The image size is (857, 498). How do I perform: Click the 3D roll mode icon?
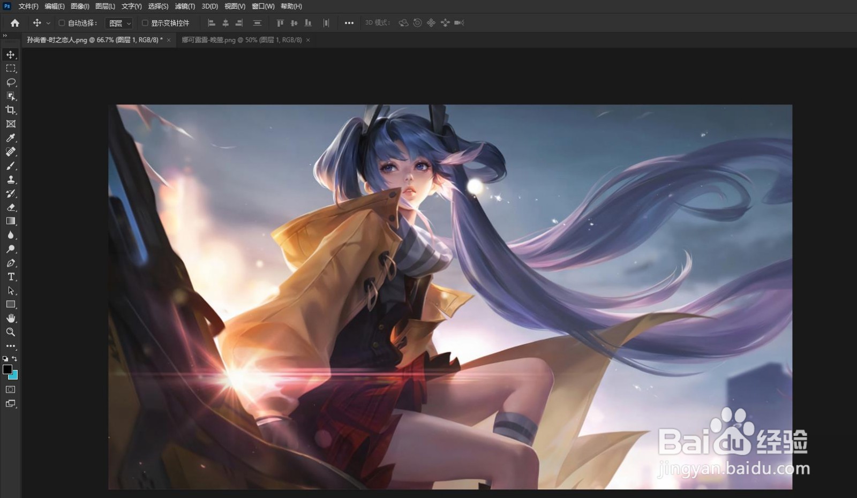coord(417,23)
